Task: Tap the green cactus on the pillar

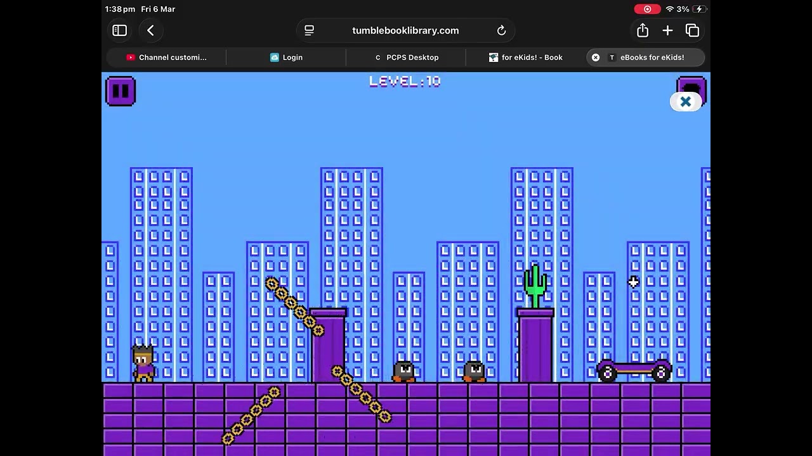Action: [535, 287]
